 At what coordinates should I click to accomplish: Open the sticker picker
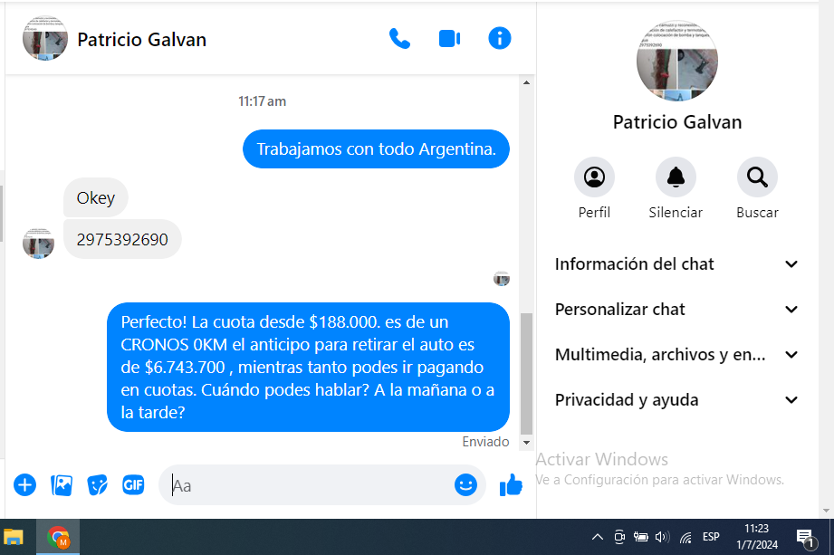pos(97,485)
